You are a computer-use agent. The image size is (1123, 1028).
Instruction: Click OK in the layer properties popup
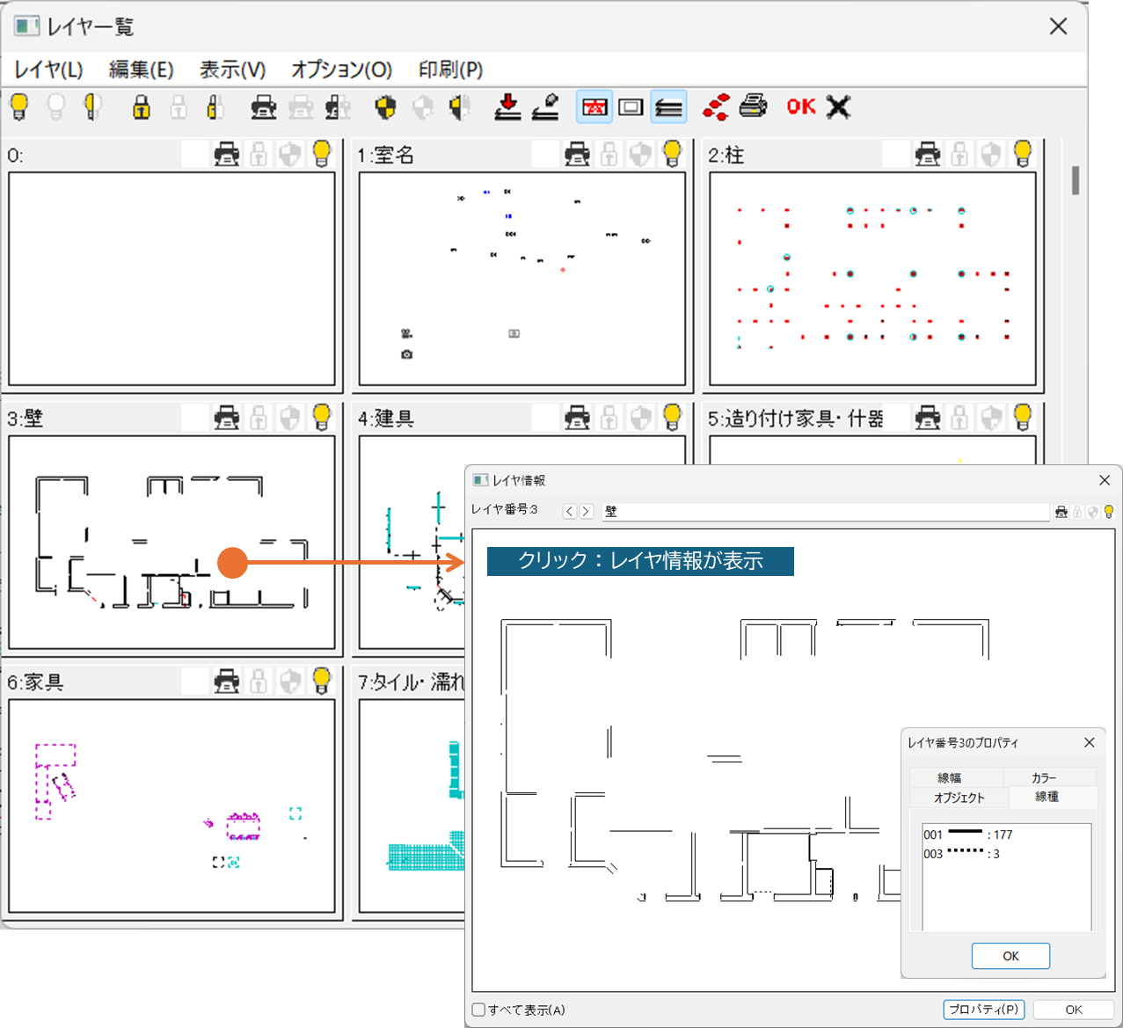(1010, 956)
